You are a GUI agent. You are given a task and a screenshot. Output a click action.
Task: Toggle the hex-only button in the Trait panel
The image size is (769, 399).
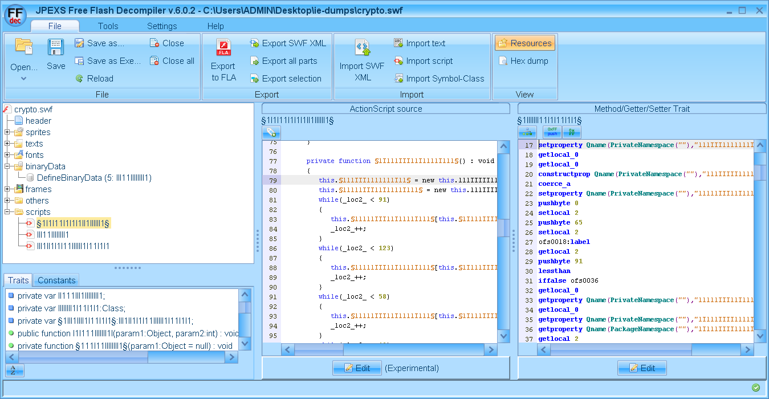pyautogui.click(x=572, y=132)
